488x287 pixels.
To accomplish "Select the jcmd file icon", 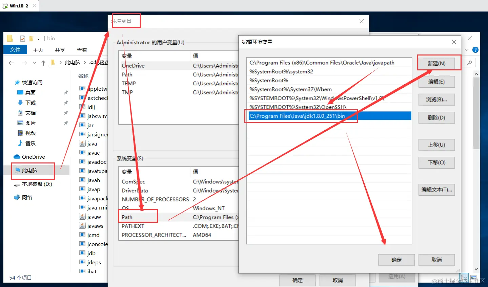I will (82, 235).
